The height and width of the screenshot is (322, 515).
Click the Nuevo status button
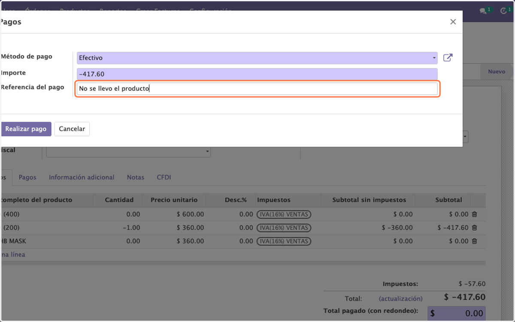click(497, 72)
